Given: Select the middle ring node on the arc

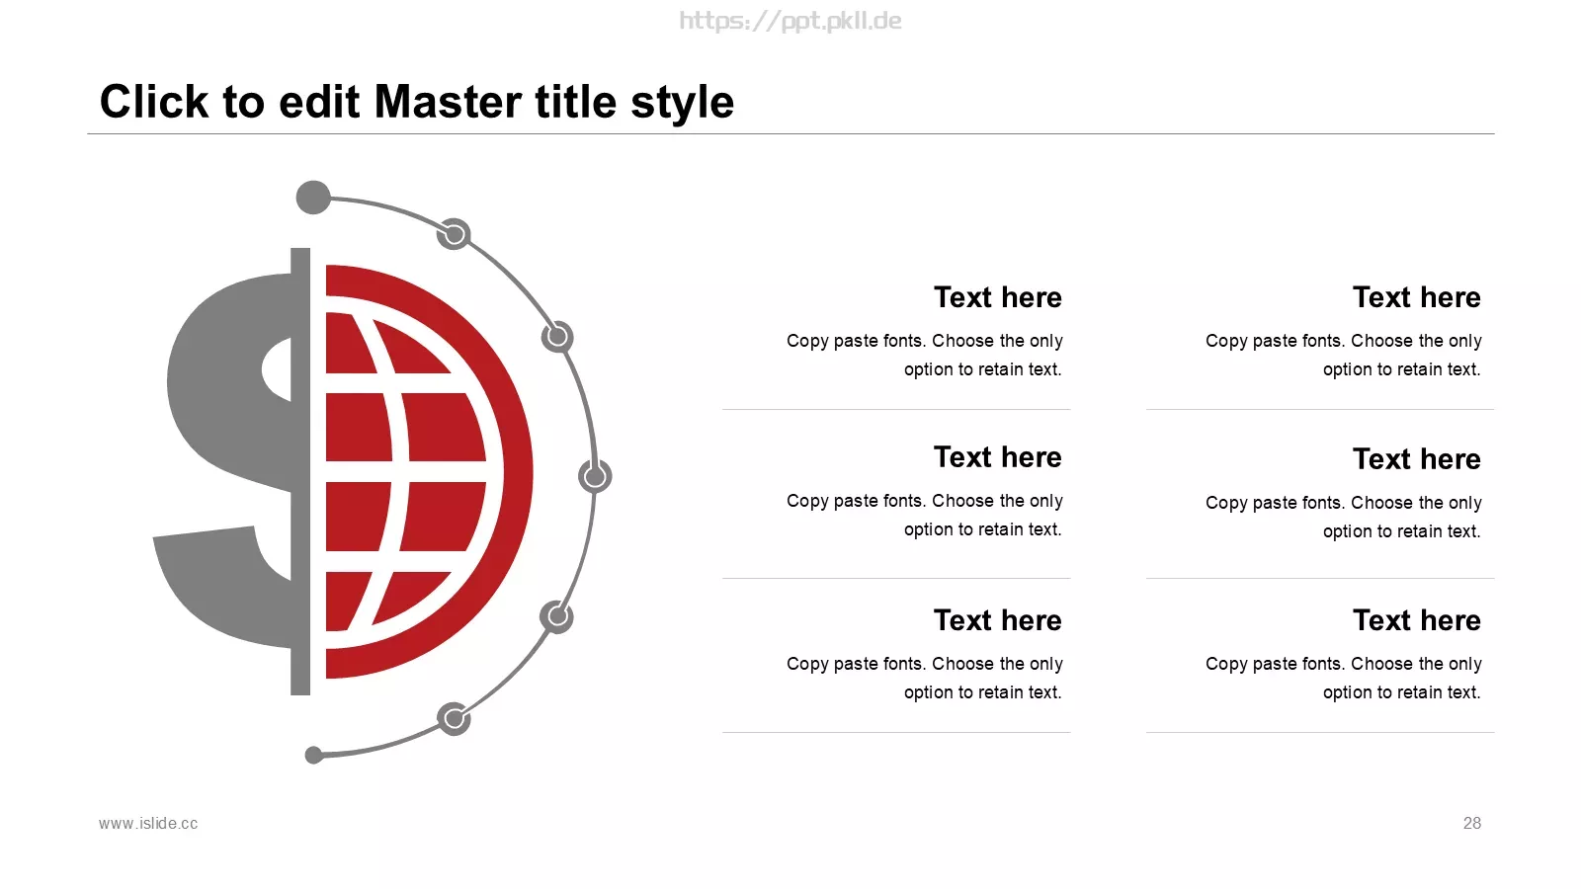Looking at the screenshot, I should 595,476.
